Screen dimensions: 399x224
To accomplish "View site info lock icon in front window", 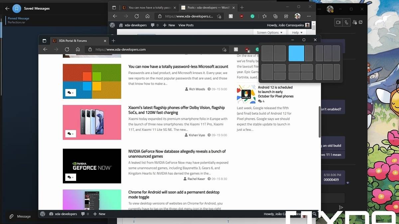I will pyautogui.click(x=90, y=49).
